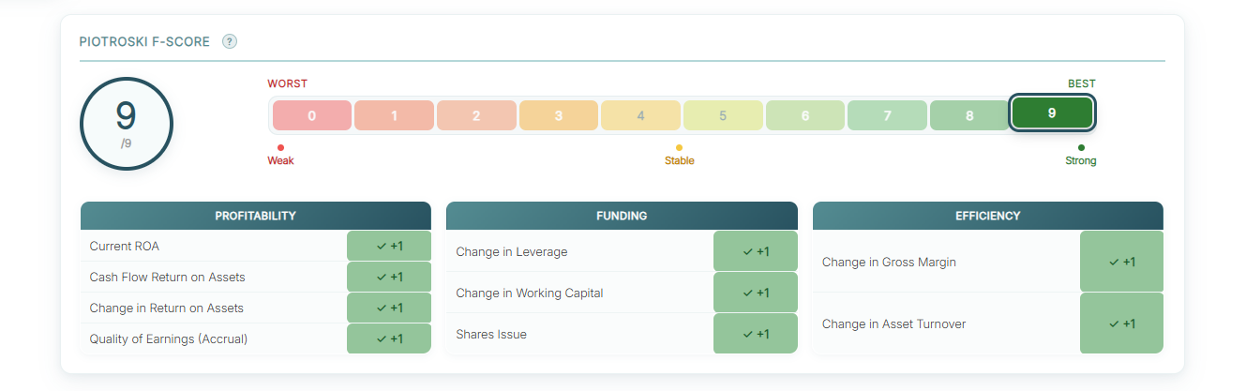Screen dimensions: 1246x391
Task: Open the Profitability section header
Action: pos(256,216)
